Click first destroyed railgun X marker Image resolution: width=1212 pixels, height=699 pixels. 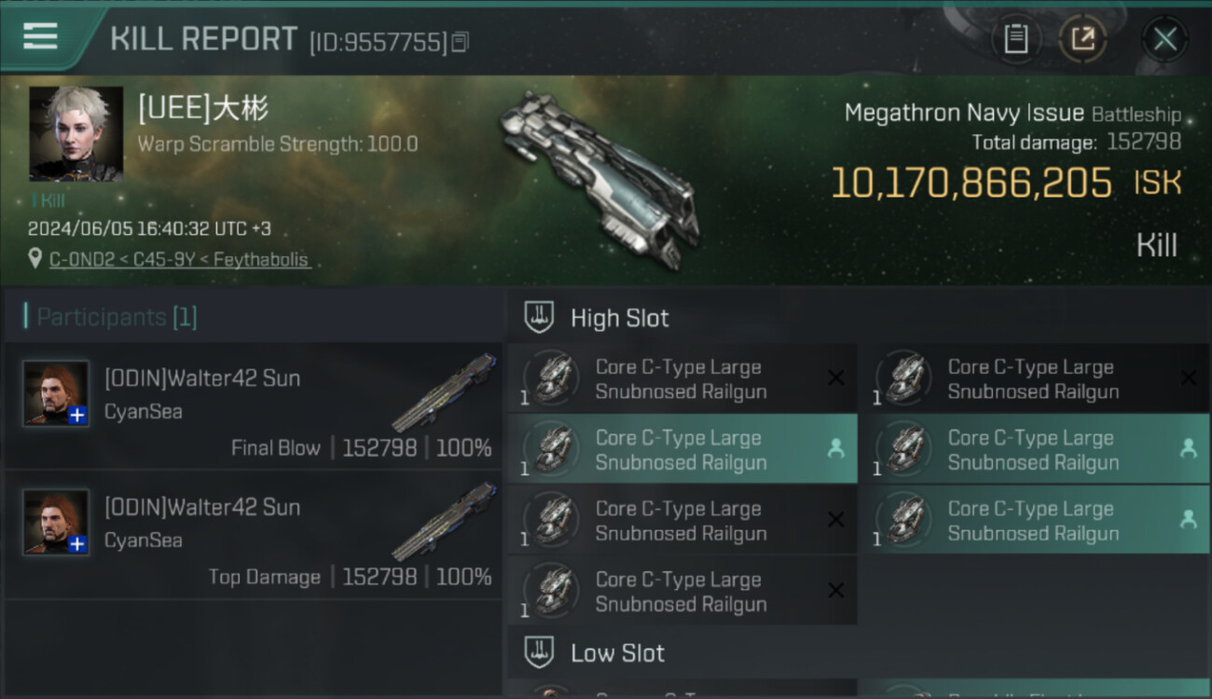tap(836, 377)
